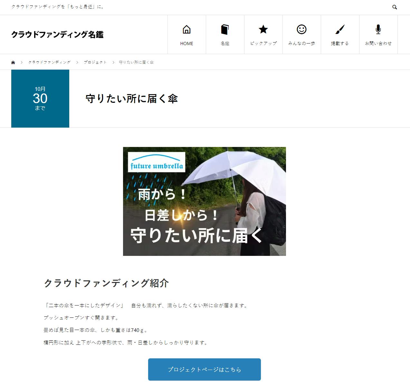The image size is (410, 388).
Task: Click the small home icon in breadcrumb
Action: (13, 63)
